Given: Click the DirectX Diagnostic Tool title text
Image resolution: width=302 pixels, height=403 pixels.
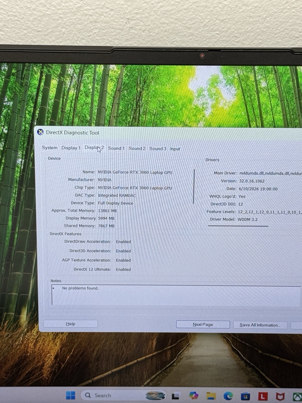Looking at the screenshot, I should coord(72,133).
